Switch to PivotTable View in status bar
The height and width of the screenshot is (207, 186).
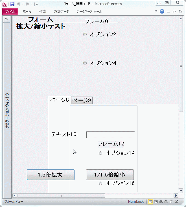tap(161, 202)
